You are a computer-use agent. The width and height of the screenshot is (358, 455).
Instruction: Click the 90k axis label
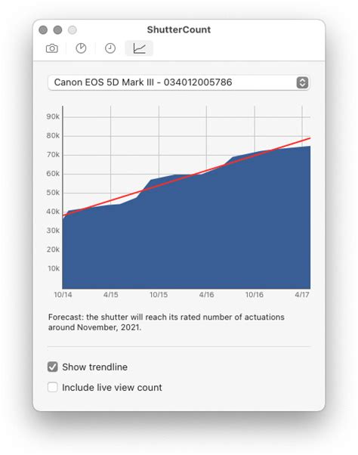point(53,116)
